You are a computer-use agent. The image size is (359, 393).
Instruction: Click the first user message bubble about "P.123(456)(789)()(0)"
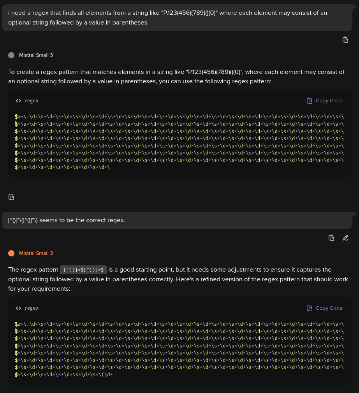click(x=177, y=18)
